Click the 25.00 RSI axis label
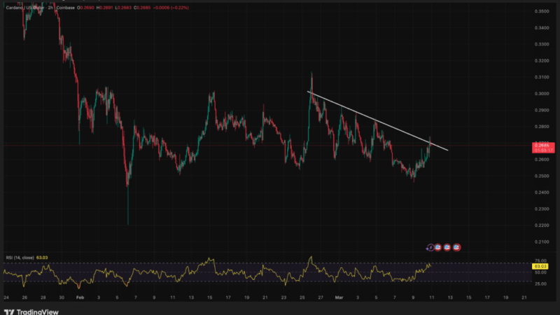This screenshot has height=315, width=560. pyautogui.click(x=540, y=284)
